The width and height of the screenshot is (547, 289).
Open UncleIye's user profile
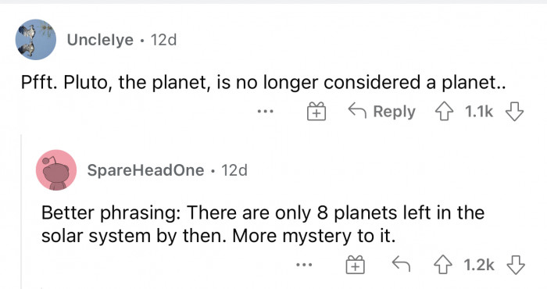tap(100, 40)
